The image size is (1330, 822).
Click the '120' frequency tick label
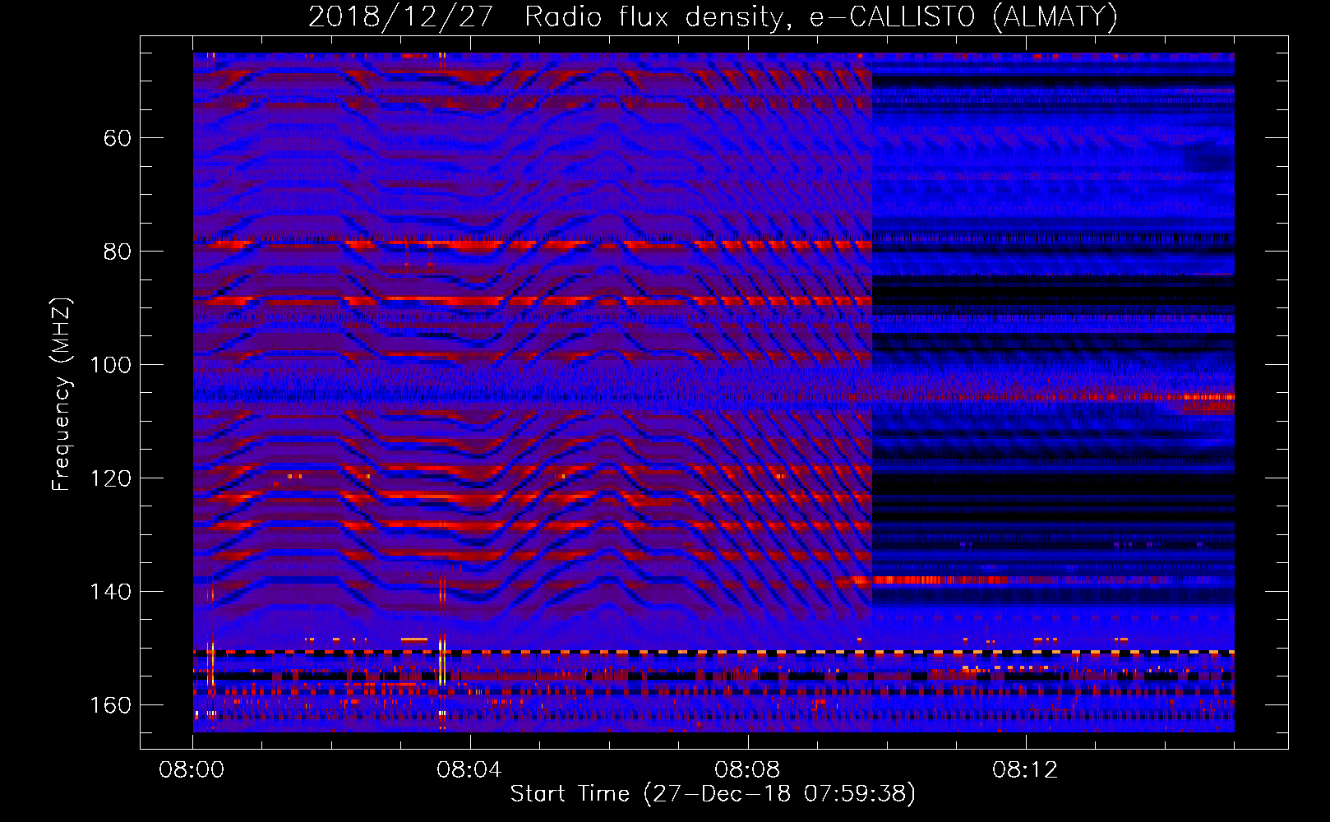111,478
